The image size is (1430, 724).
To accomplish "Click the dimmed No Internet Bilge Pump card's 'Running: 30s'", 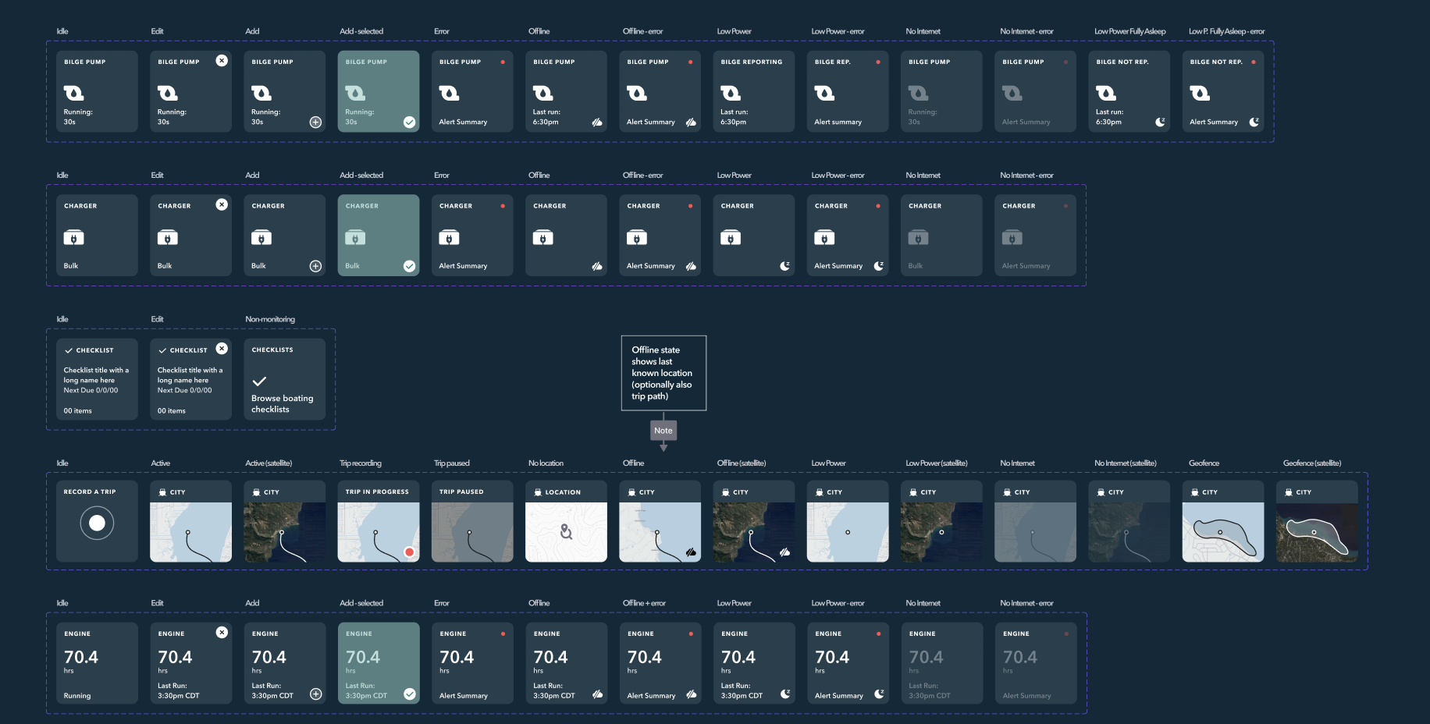I will [922, 117].
